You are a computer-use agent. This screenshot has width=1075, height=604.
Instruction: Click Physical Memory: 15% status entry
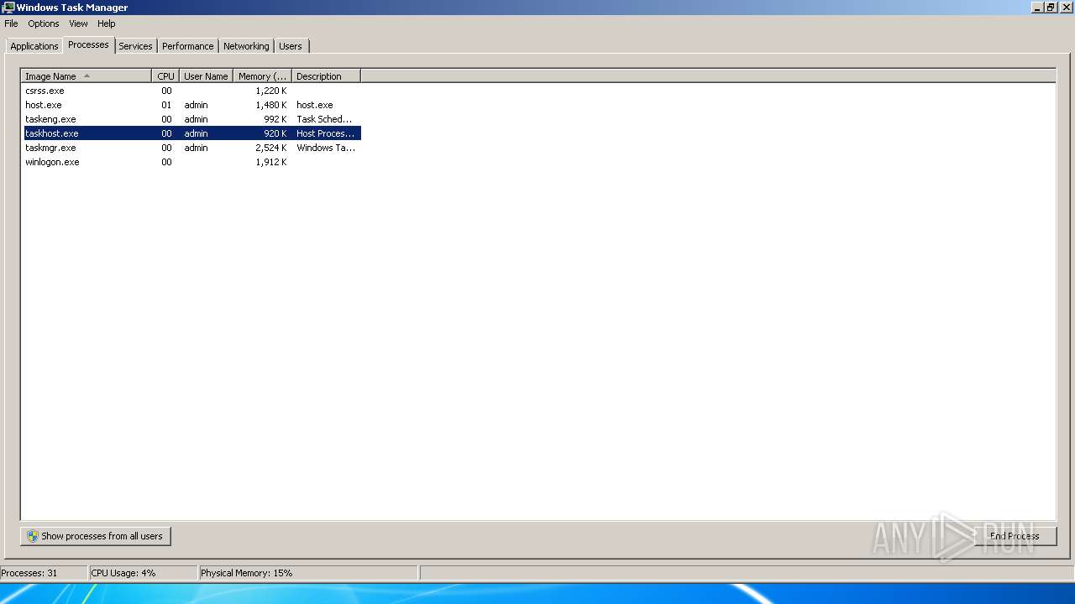point(308,573)
